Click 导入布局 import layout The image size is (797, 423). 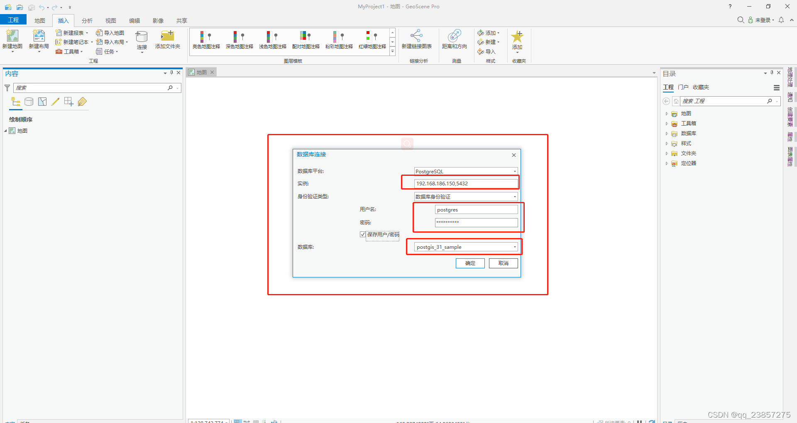pos(112,42)
